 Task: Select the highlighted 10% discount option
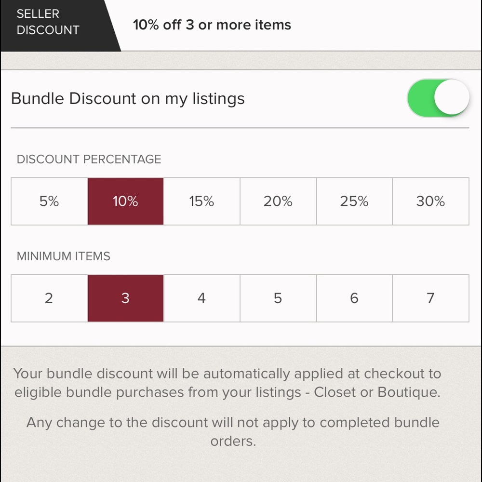(x=125, y=201)
